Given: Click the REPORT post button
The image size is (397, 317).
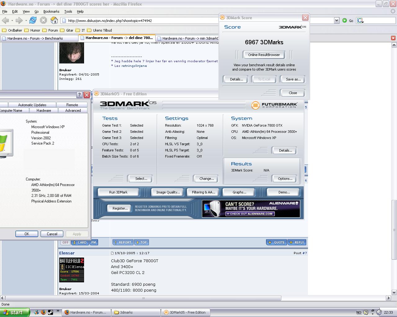Looking at the screenshot, I should point(123,242).
